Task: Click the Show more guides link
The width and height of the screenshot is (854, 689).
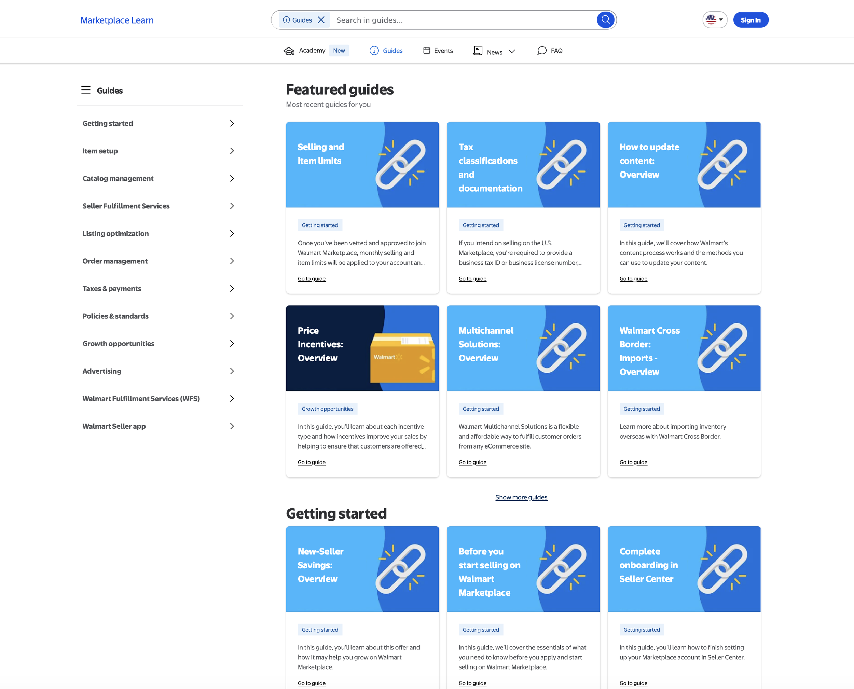Action: (521, 497)
